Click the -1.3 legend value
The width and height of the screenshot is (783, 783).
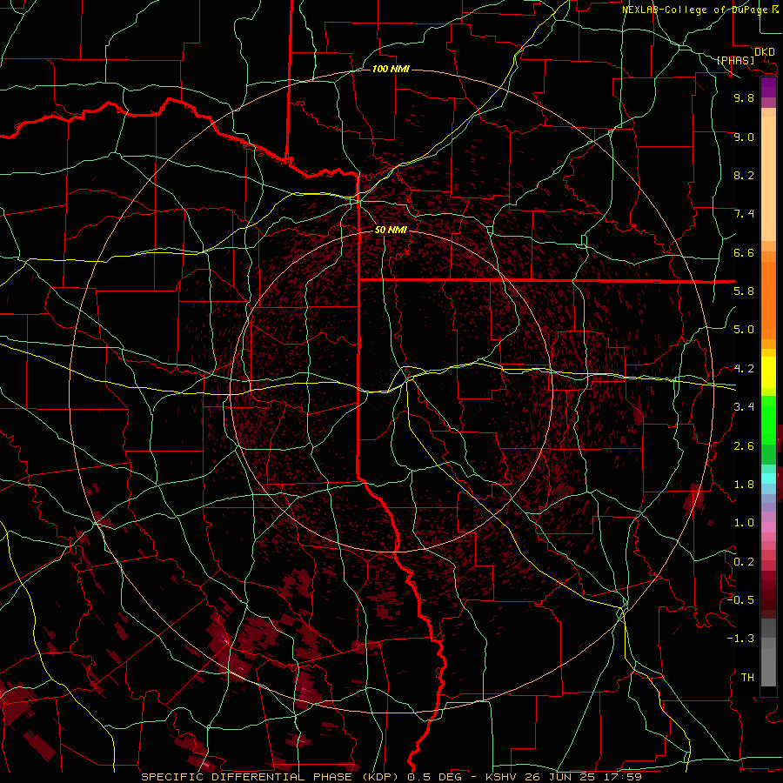point(740,639)
